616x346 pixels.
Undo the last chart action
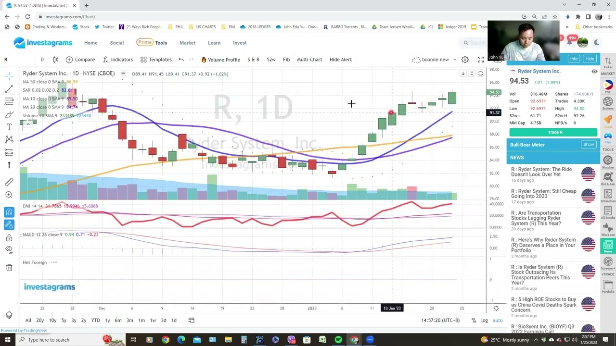pos(181,60)
